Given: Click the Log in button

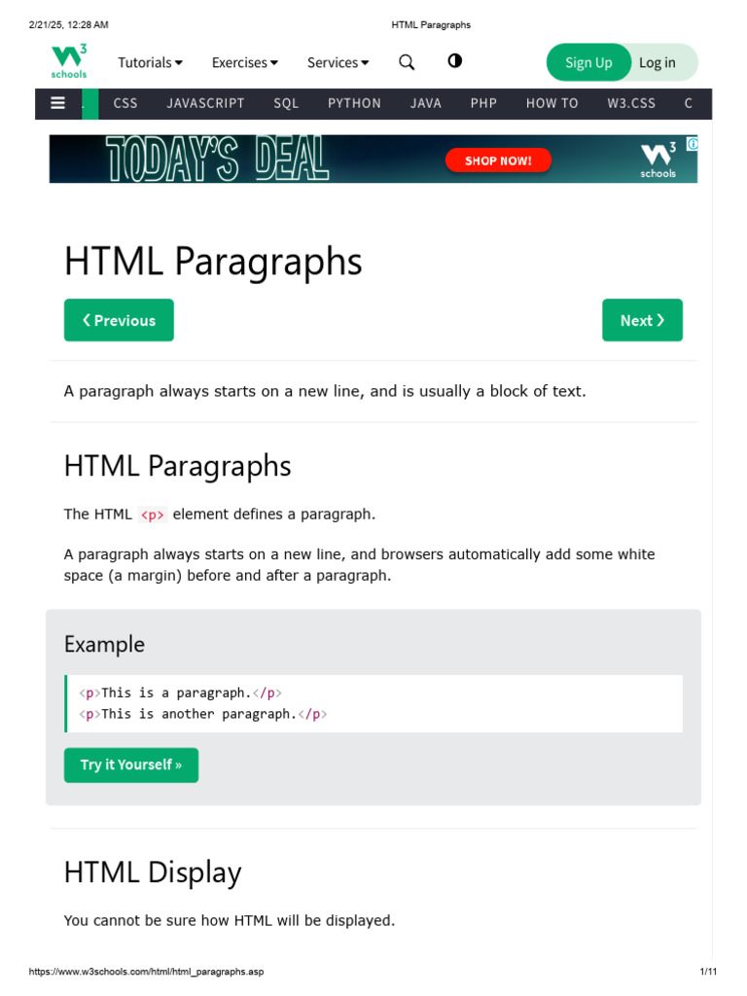Looking at the screenshot, I should point(658,62).
